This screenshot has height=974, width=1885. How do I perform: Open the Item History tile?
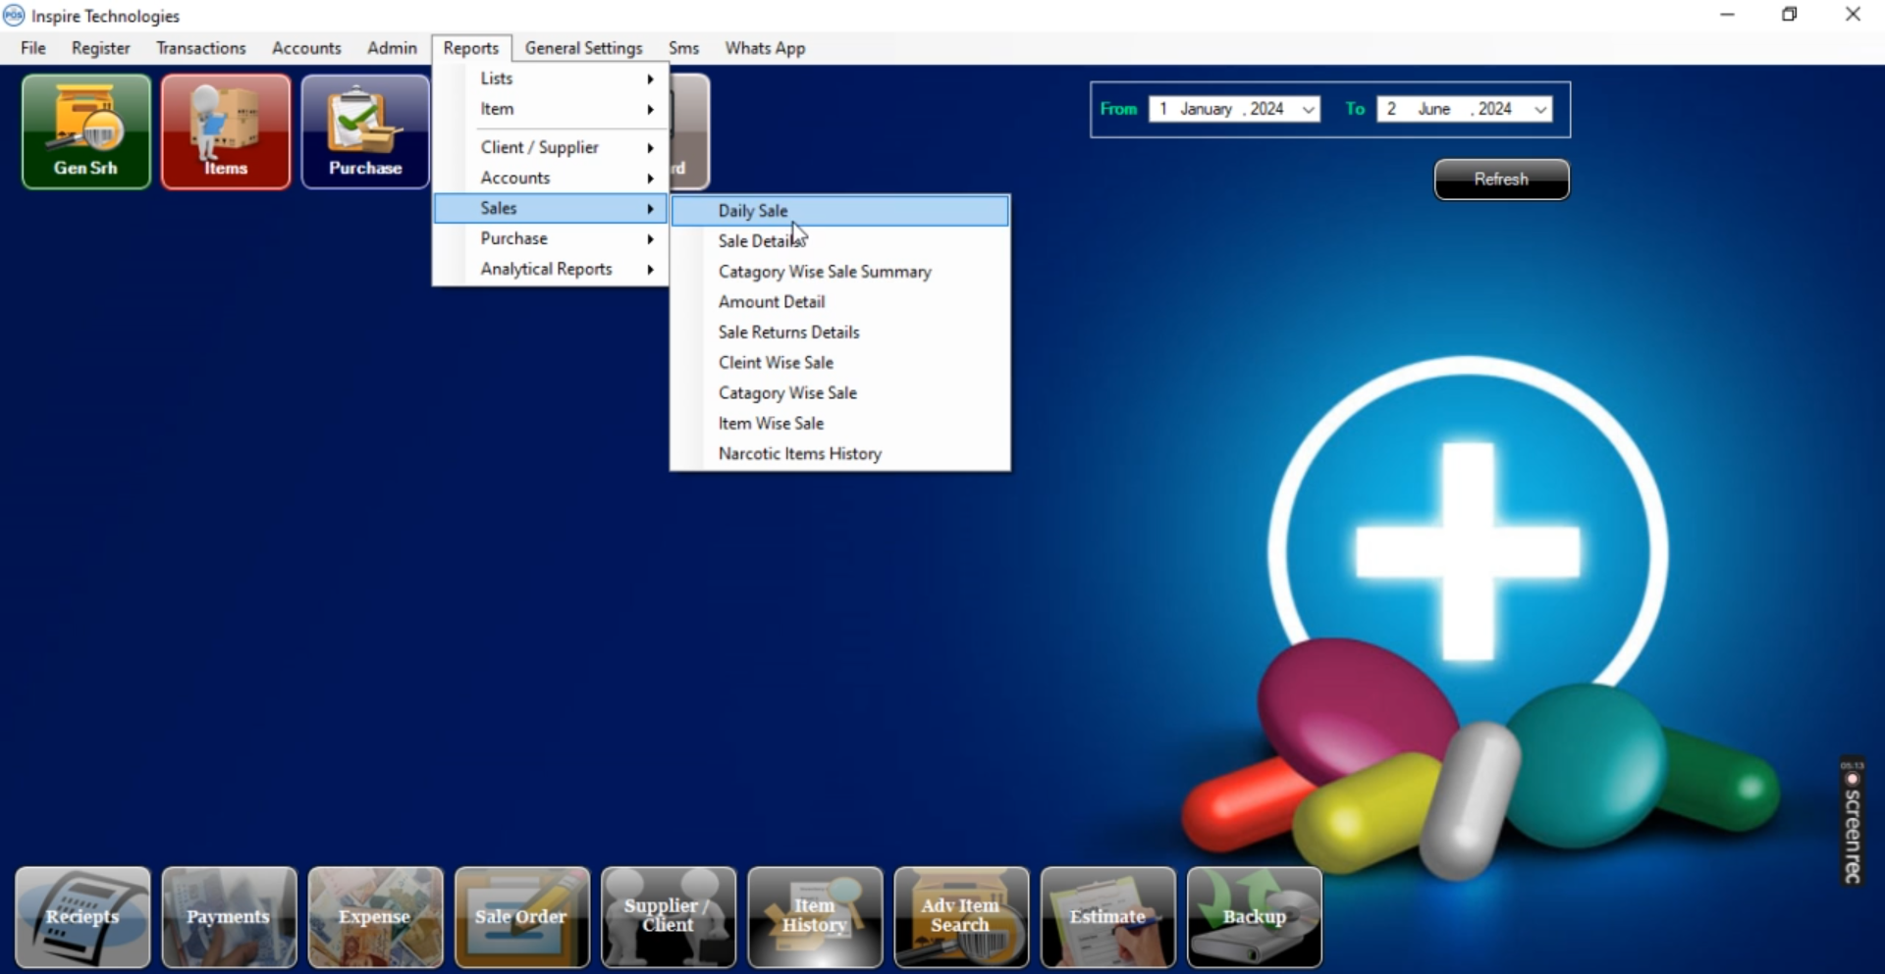pyautogui.click(x=814, y=917)
